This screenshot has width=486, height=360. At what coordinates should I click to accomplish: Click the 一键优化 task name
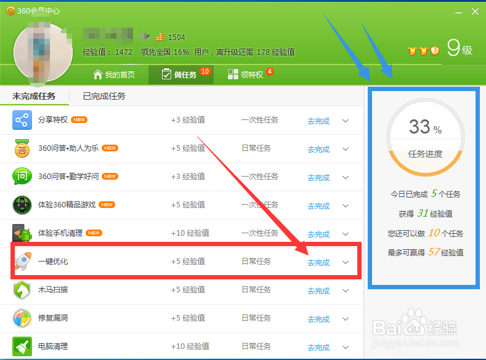[x=53, y=262]
